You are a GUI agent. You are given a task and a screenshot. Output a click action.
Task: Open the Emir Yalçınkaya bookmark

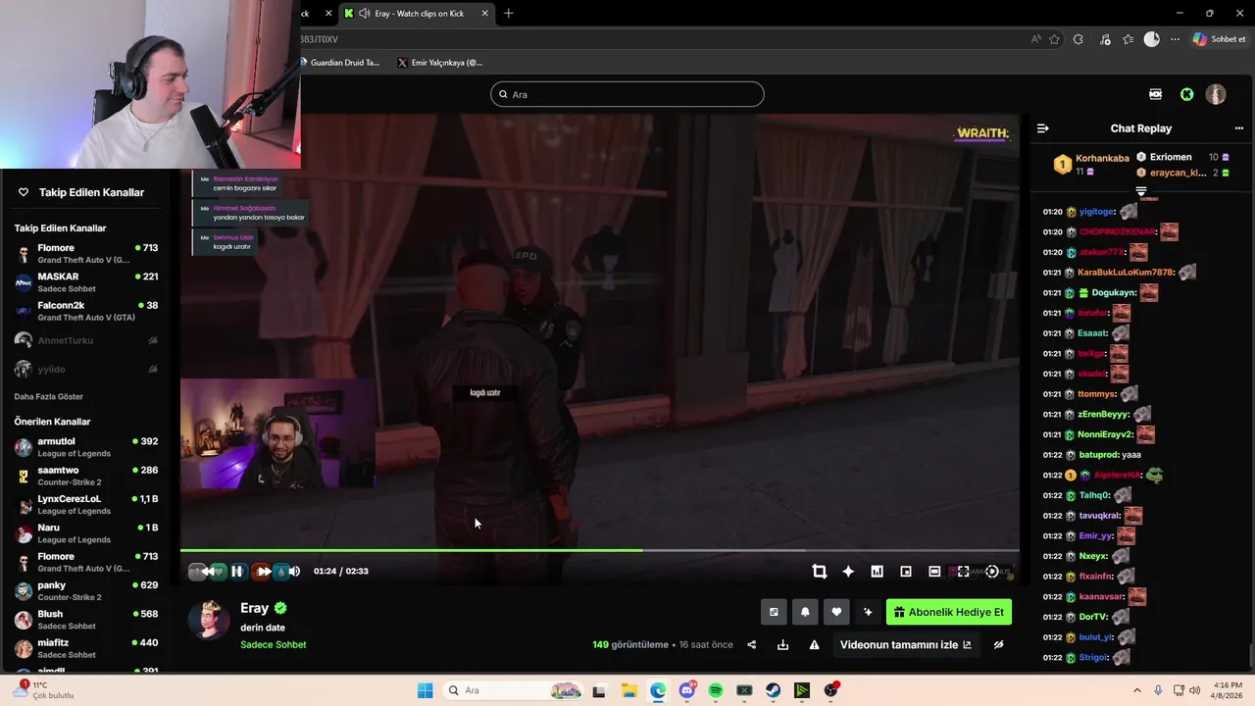439,63
